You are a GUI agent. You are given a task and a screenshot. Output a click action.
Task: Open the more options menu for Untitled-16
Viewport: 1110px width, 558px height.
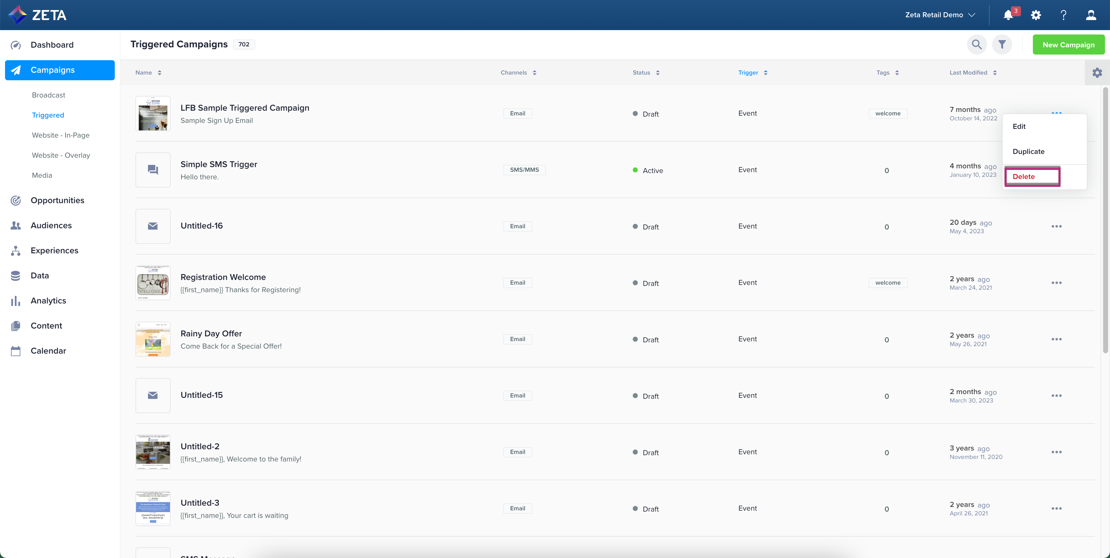(1056, 226)
